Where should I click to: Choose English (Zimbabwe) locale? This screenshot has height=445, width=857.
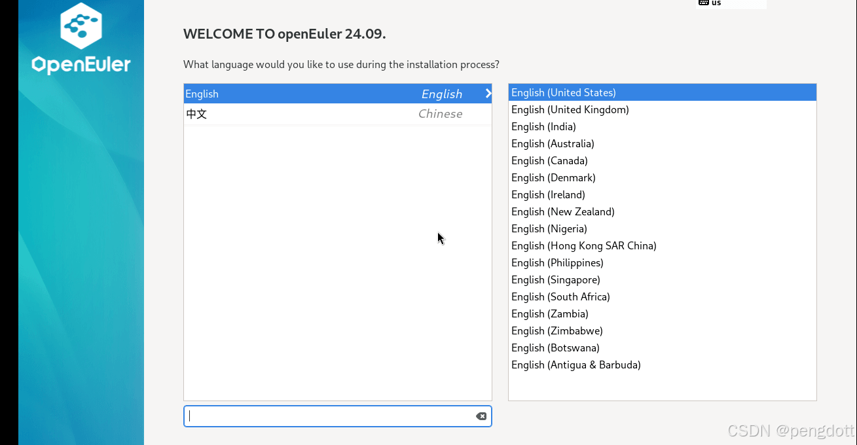click(663, 330)
